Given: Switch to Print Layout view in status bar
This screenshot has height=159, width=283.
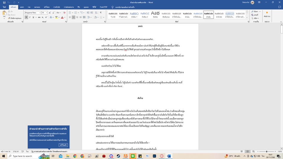Looking at the screenshot, I should click(248, 151).
